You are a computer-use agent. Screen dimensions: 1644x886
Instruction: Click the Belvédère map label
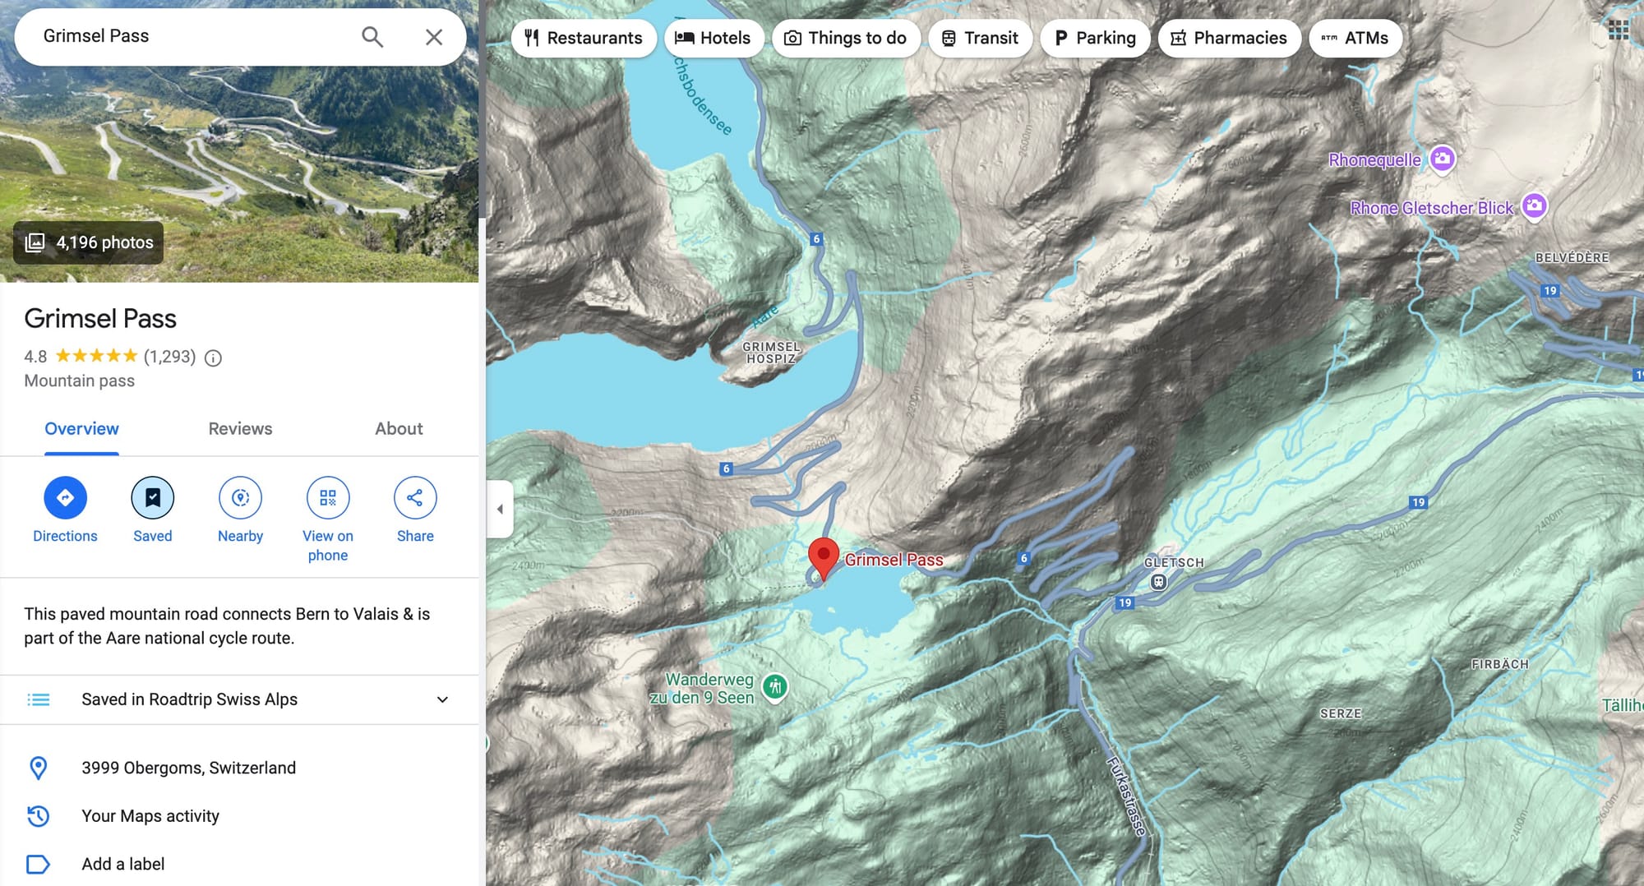1572,258
